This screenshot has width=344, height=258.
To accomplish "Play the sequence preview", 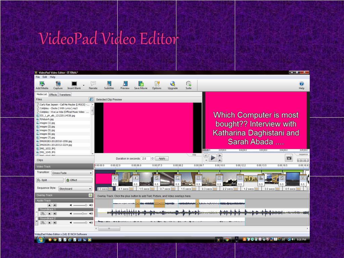I will pos(213,158).
